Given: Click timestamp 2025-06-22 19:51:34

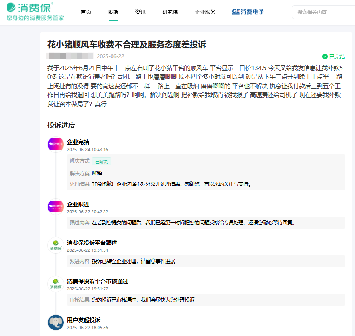Looking at the screenshot, I should coord(87,250).
